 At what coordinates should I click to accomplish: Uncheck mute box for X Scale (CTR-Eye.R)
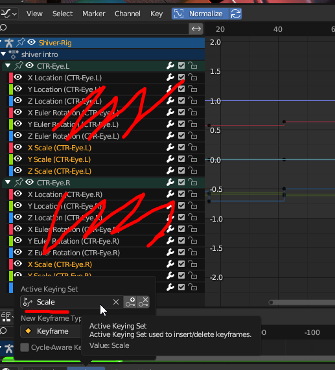tap(181, 264)
